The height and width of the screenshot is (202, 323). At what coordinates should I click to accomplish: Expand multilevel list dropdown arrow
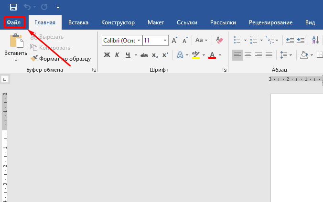(x=277, y=40)
